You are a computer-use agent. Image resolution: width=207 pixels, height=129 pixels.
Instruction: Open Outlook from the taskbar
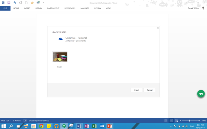point(102,126)
